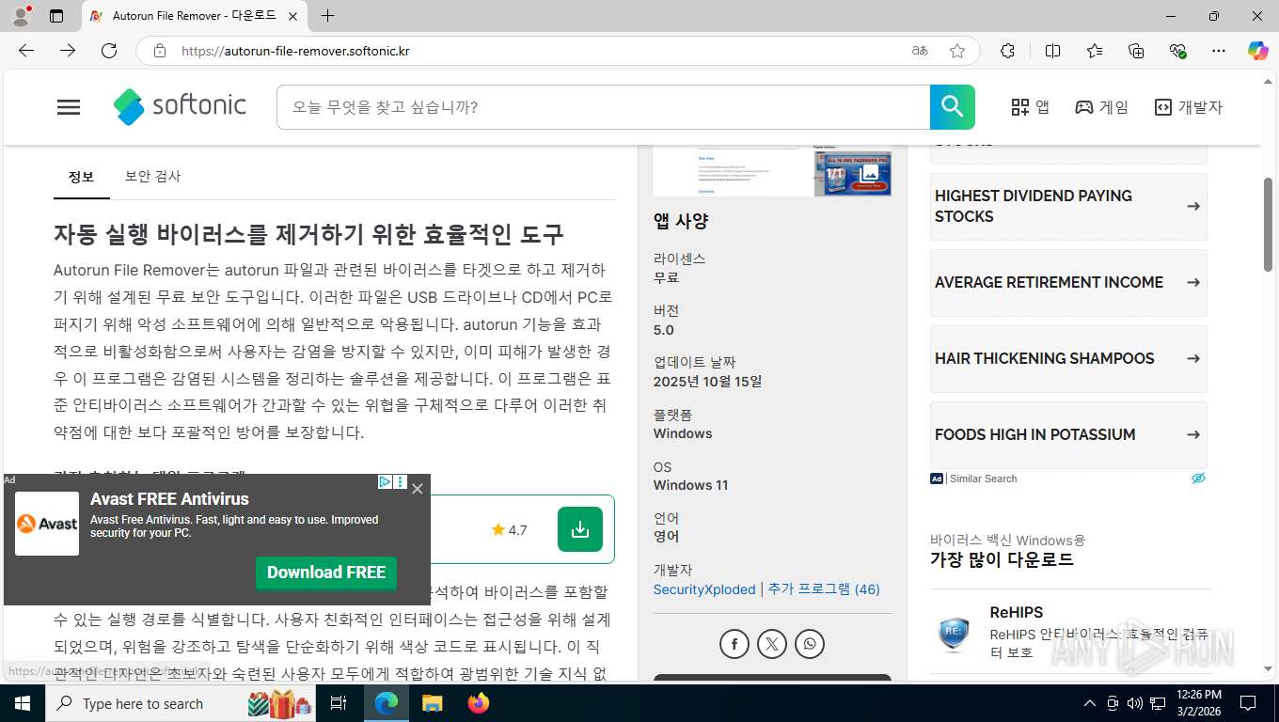Open the tab actions menu icon
Screen dimensions: 1279x722
tap(56, 16)
